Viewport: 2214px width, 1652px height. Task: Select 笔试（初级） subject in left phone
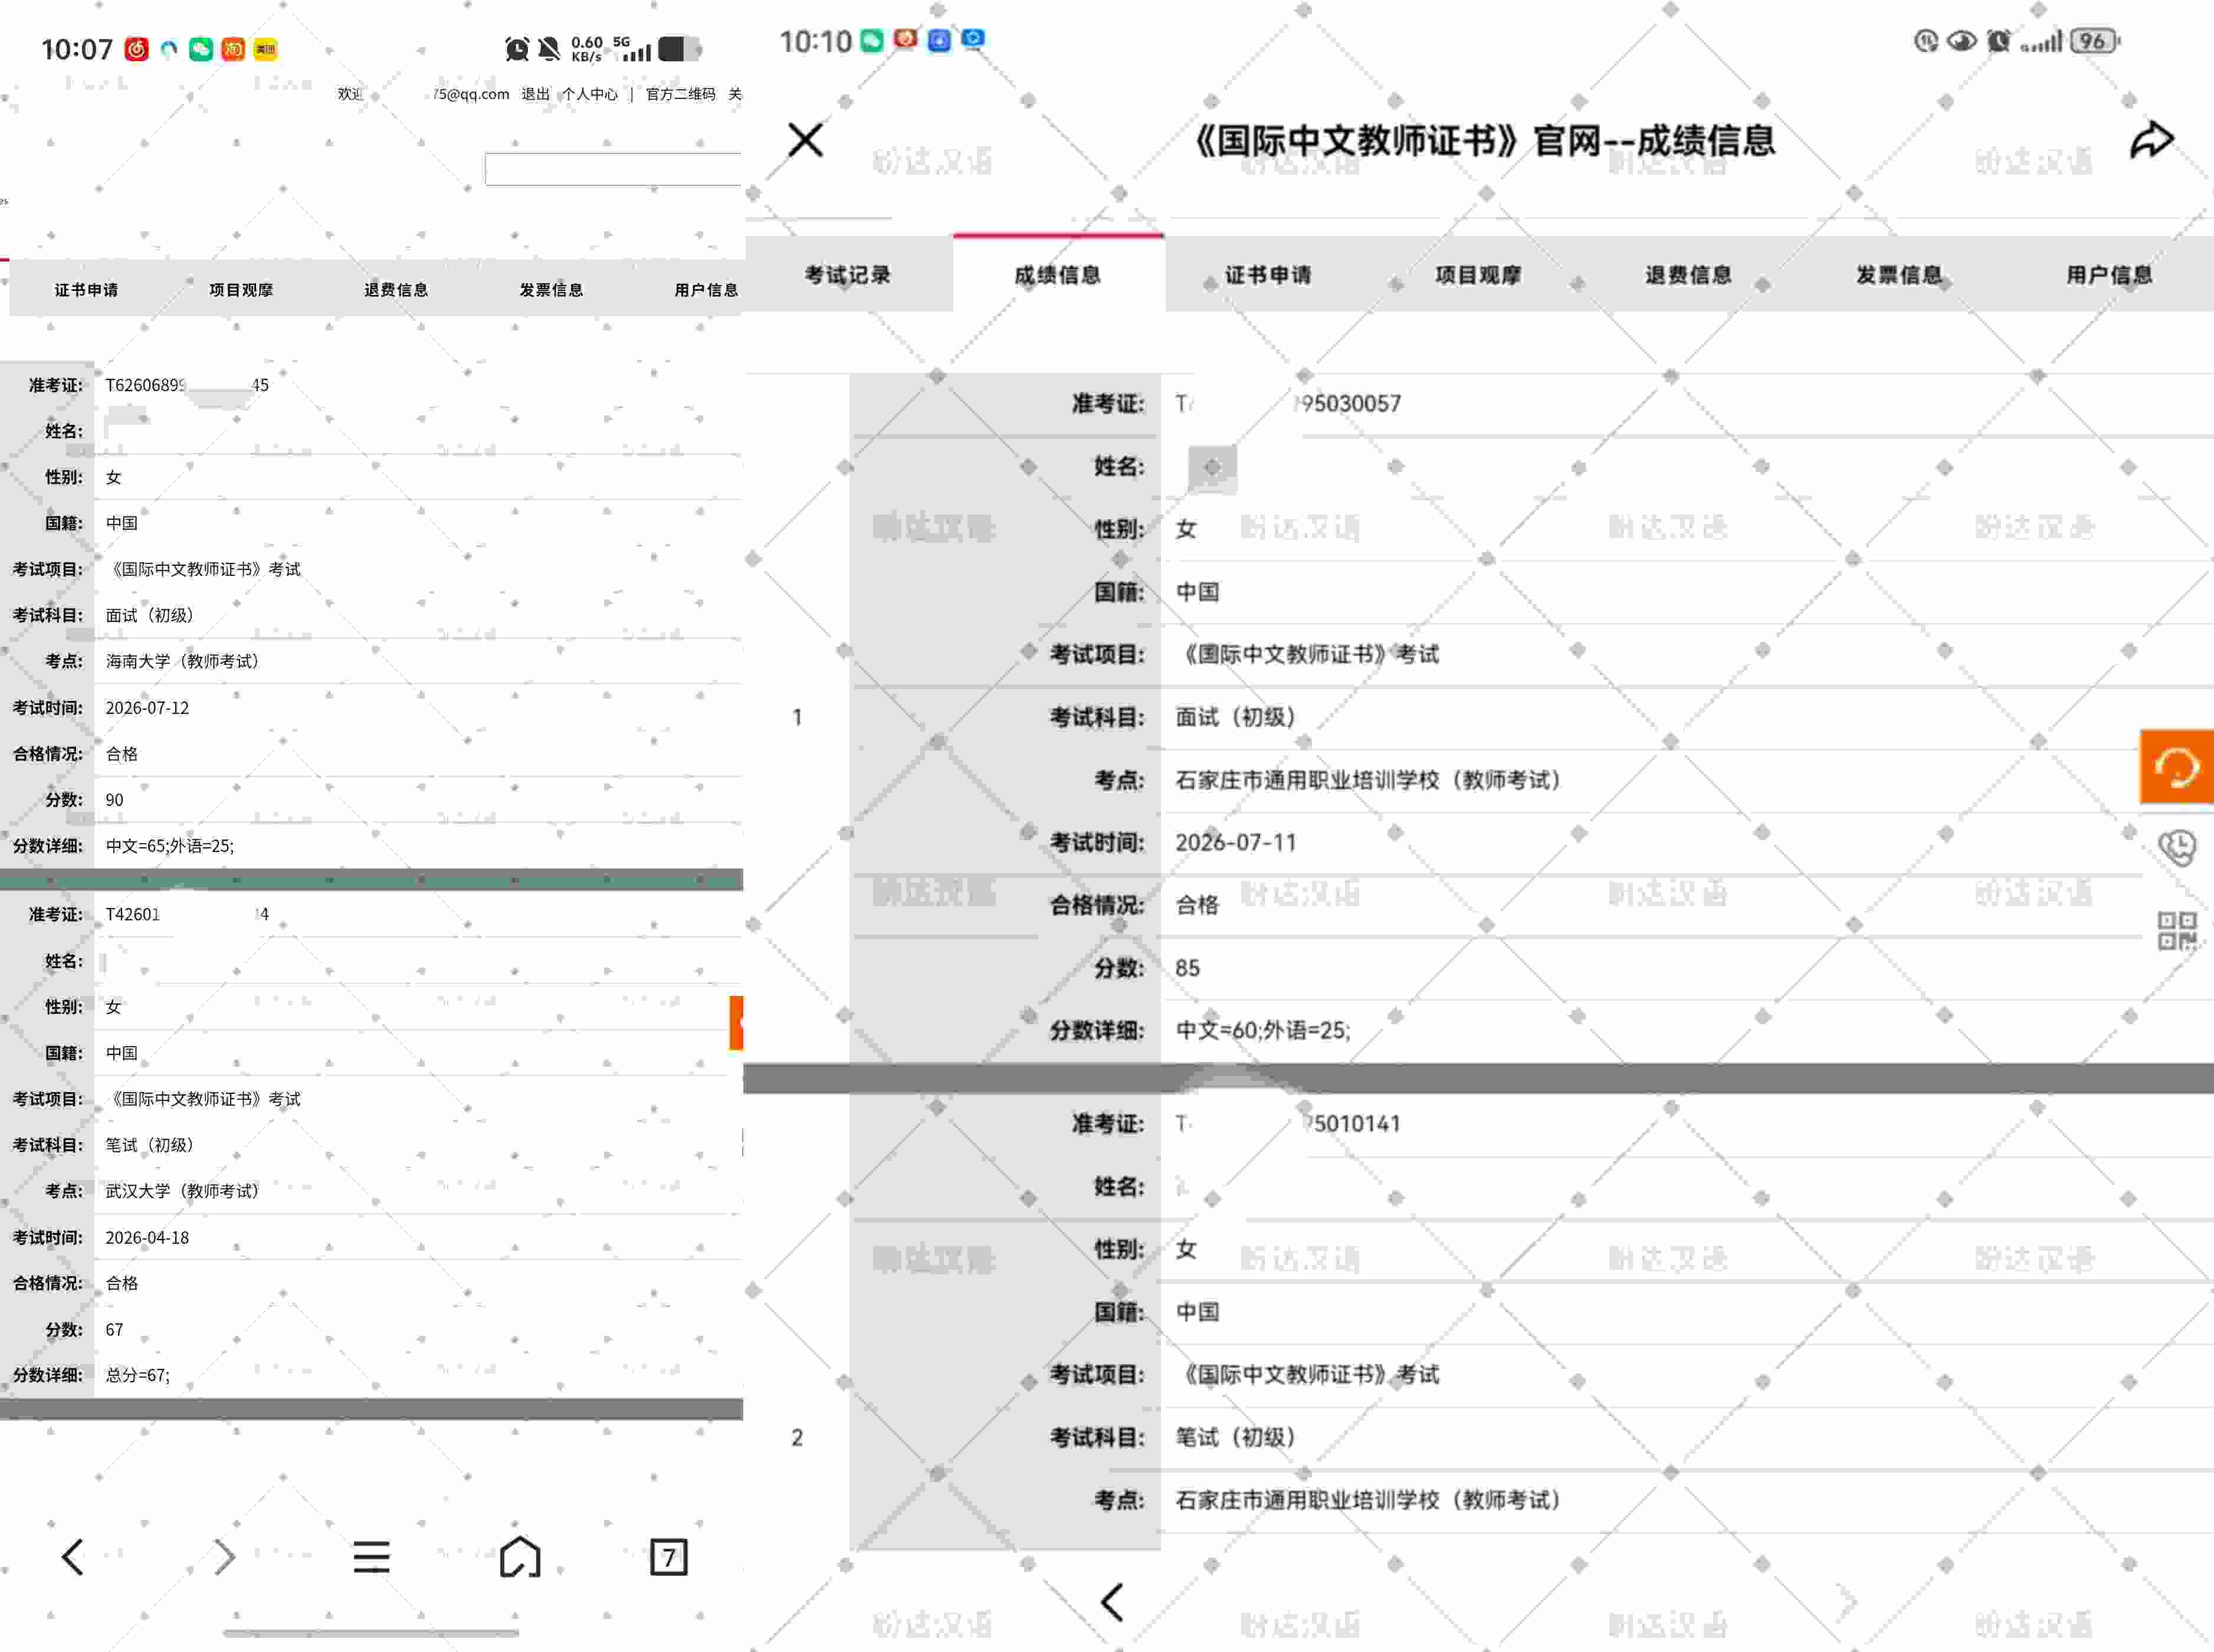coord(150,1145)
